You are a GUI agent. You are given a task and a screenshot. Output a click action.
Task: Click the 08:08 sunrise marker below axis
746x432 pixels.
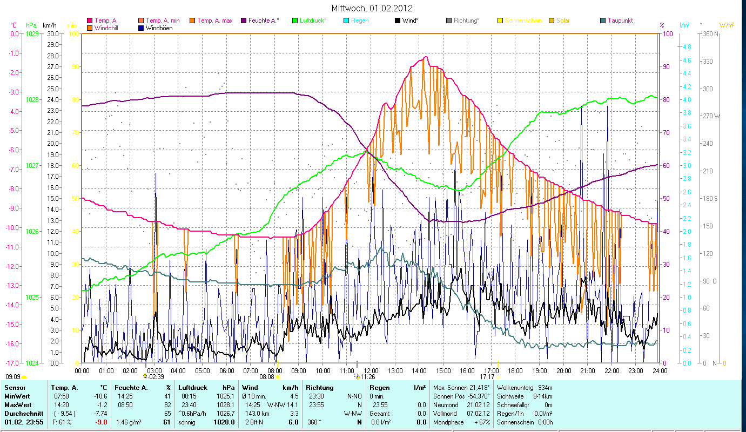pos(267,377)
